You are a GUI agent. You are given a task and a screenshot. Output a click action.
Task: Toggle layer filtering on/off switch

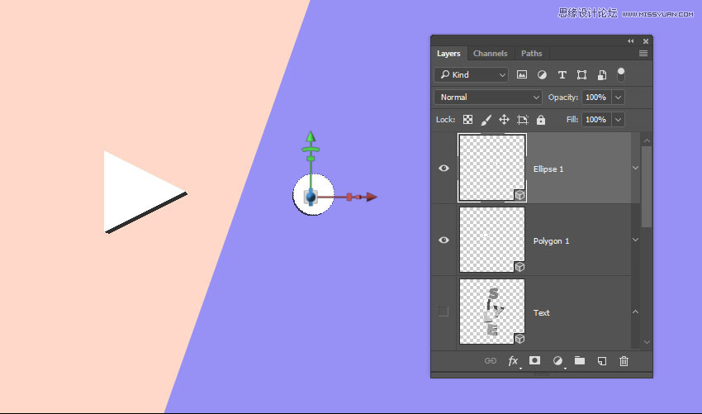click(621, 74)
